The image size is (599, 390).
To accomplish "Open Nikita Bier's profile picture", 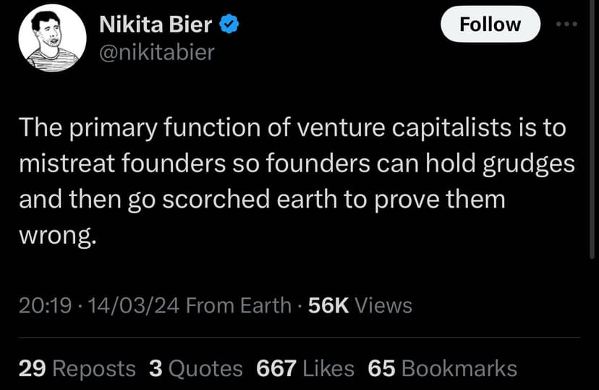I will pos(48,38).
